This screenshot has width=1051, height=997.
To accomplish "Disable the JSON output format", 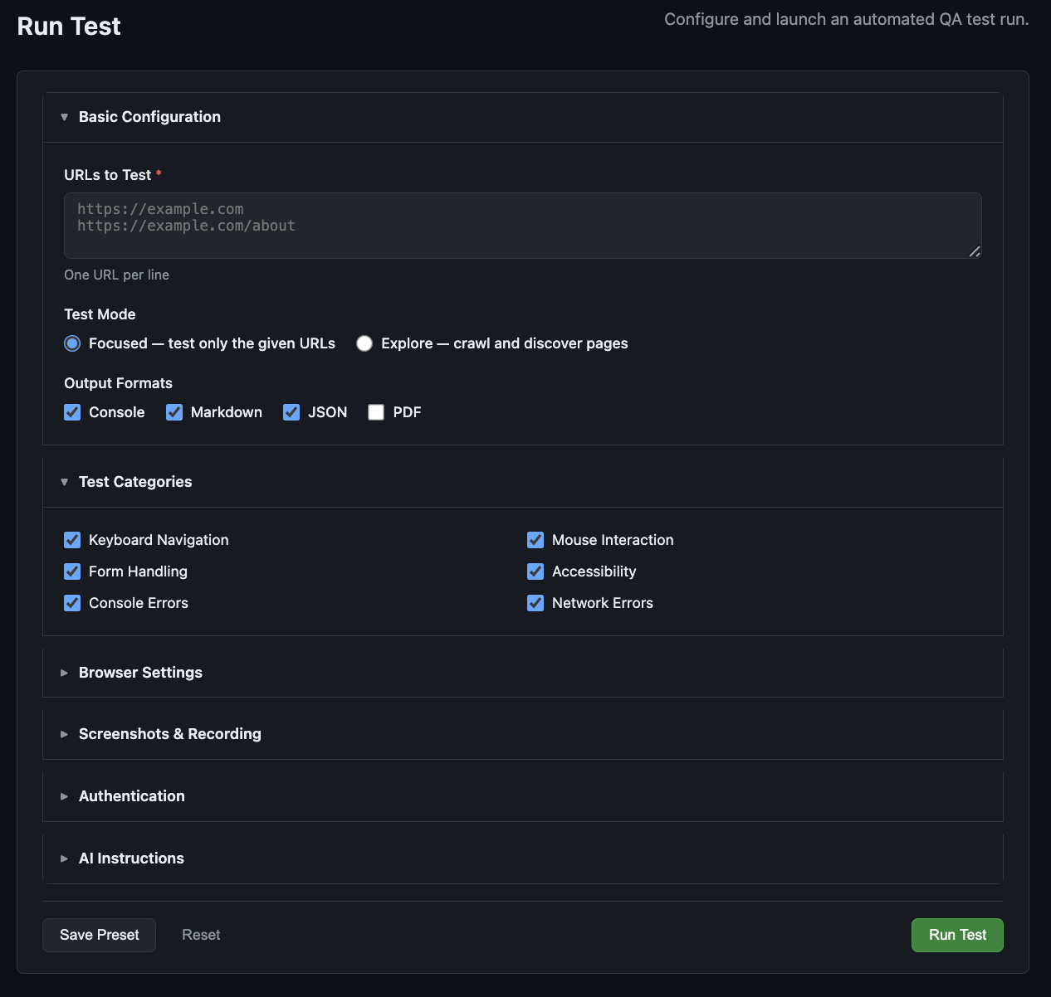I will coord(291,412).
